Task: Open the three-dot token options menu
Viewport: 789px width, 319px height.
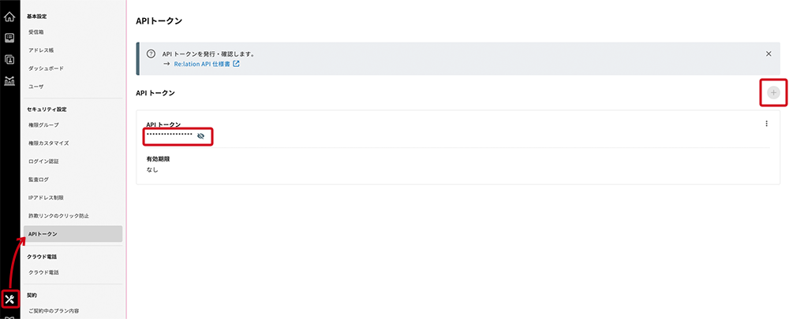Action: 766,124
